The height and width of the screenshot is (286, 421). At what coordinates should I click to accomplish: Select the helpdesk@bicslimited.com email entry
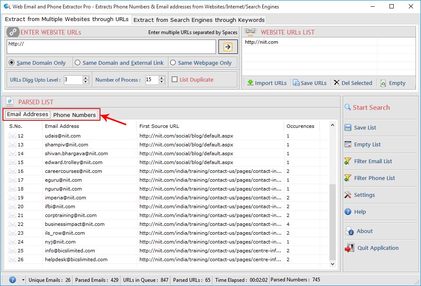pos(76,260)
